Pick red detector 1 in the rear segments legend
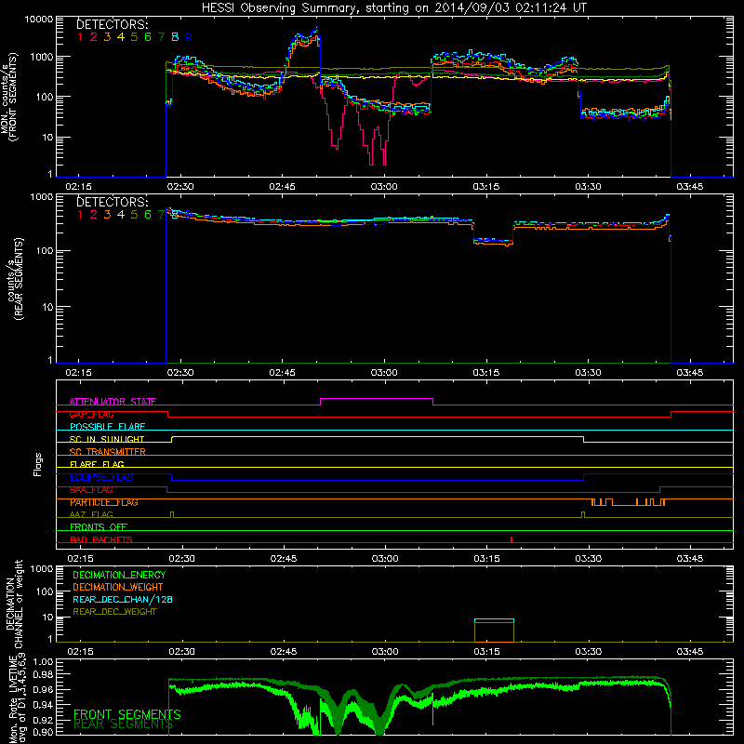This screenshot has height=744, width=744. click(80, 215)
